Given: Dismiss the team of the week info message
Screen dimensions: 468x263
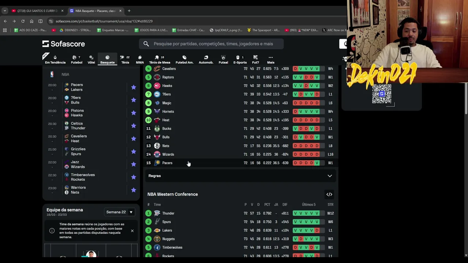Looking at the screenshot, I should 132,231.
